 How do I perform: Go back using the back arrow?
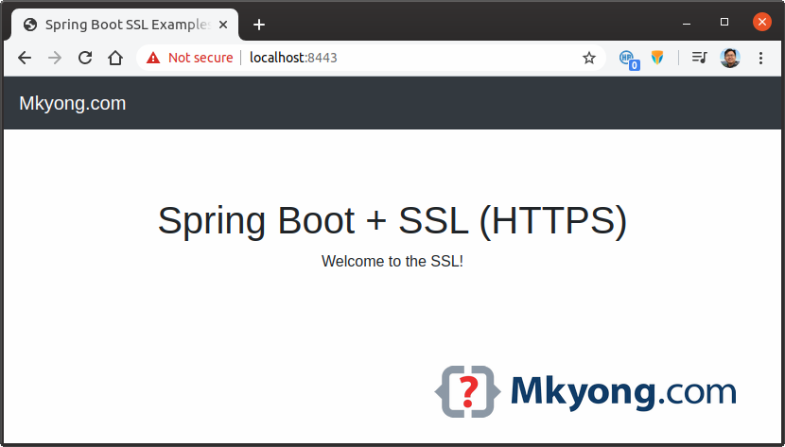25,58
